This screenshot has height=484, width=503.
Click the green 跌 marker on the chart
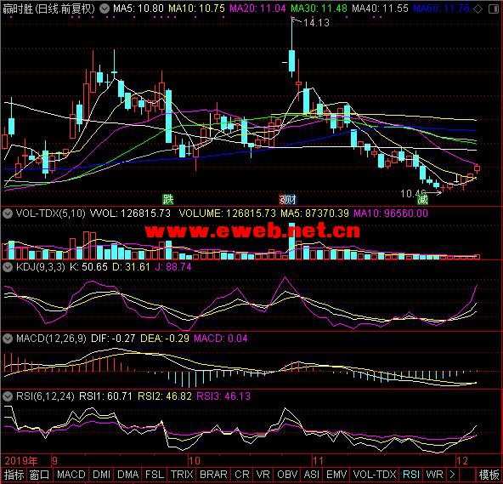[x=167, y=199]
